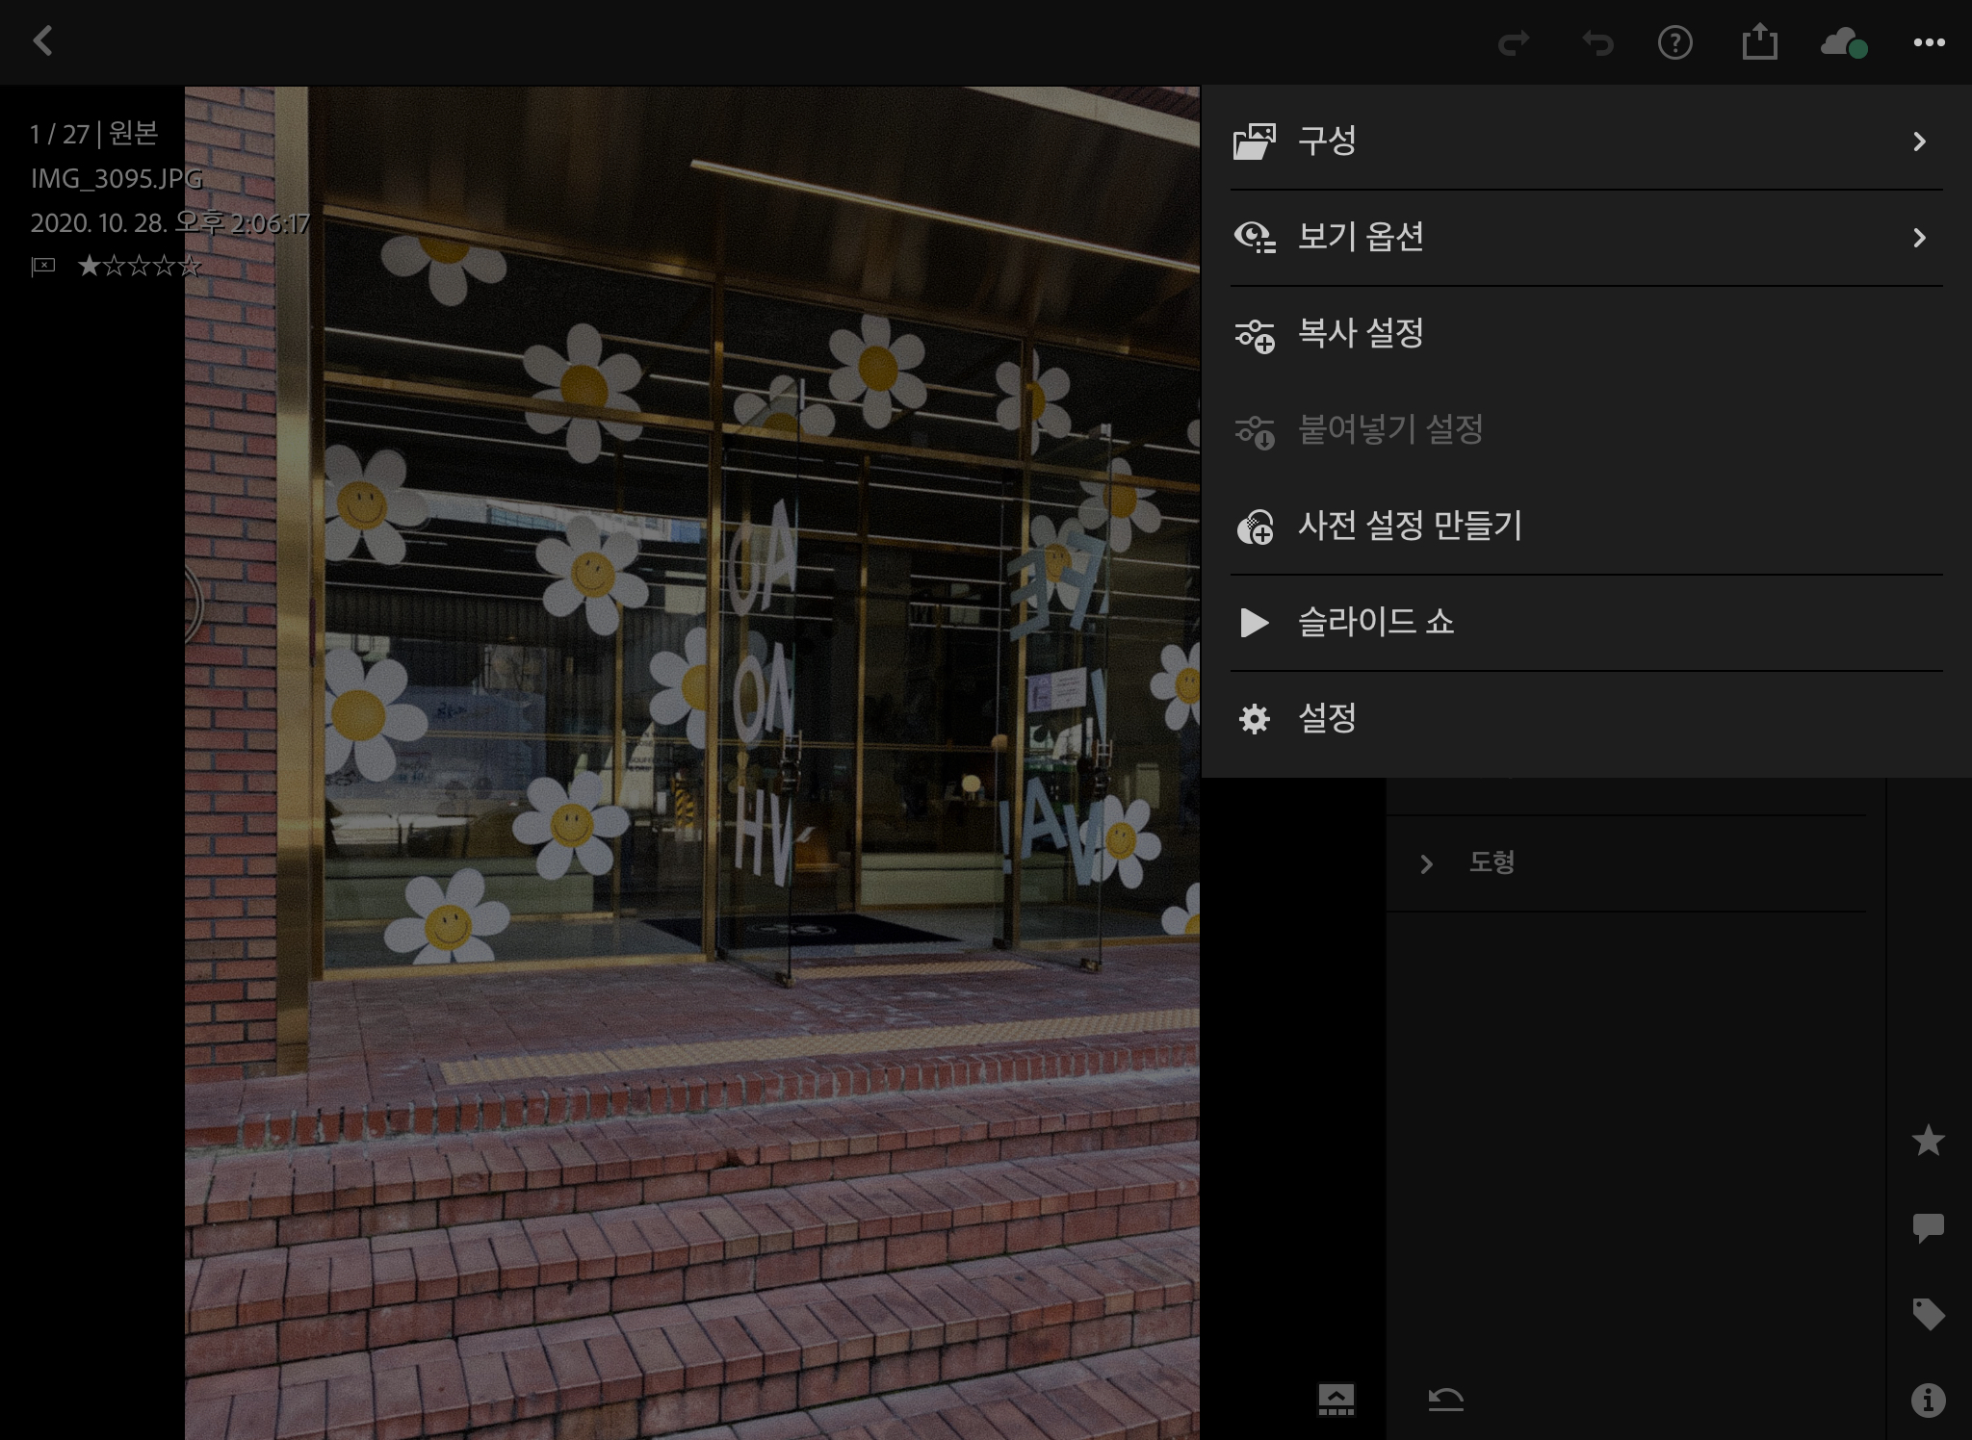The width and height of the screenshot is (1972, 1440).
Task: Open the help question mark icon
Action: tap(1675, 43)
